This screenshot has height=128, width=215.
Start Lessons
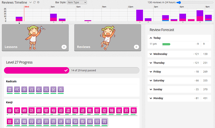[35, 38]
